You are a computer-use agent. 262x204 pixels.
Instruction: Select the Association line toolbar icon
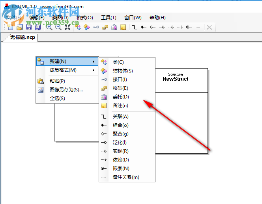tap(134, 27)
